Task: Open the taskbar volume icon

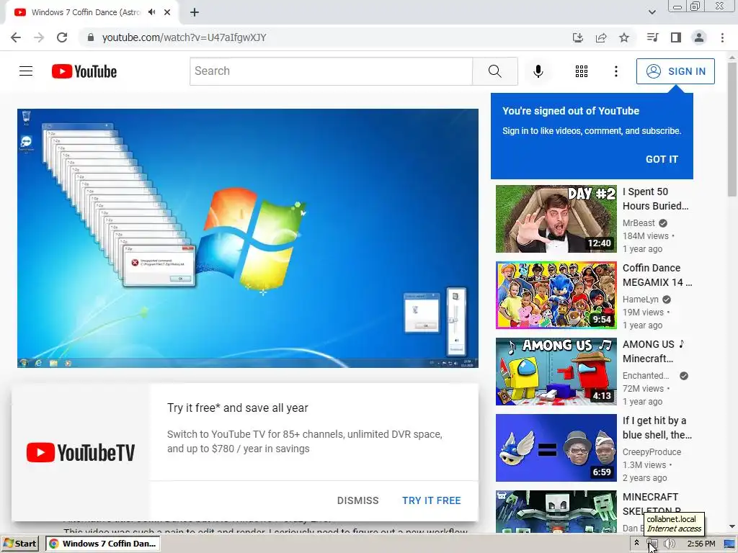Action: [669, 544]
